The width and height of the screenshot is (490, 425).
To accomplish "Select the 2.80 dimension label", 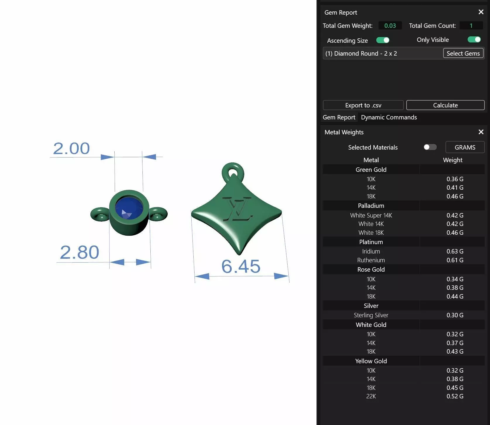I will (x=79, y=252).
